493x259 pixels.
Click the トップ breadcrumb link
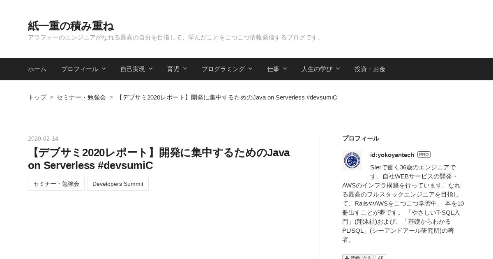coord(37,97)
